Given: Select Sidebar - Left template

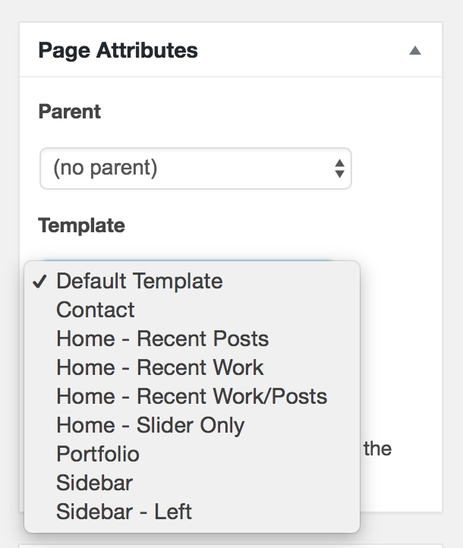Looking at the screenshot, I should coord(192,512).
